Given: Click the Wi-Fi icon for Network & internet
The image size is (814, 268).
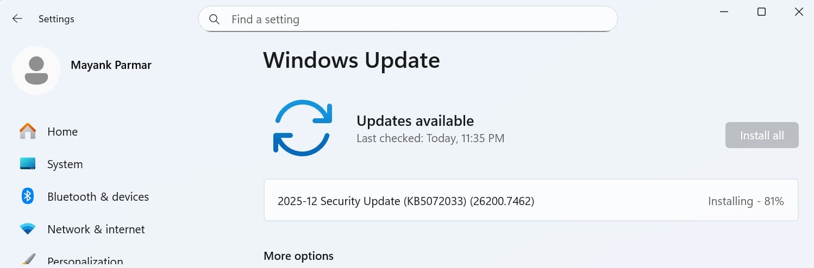Looking at the screenshot, I should tap(28, 229).
